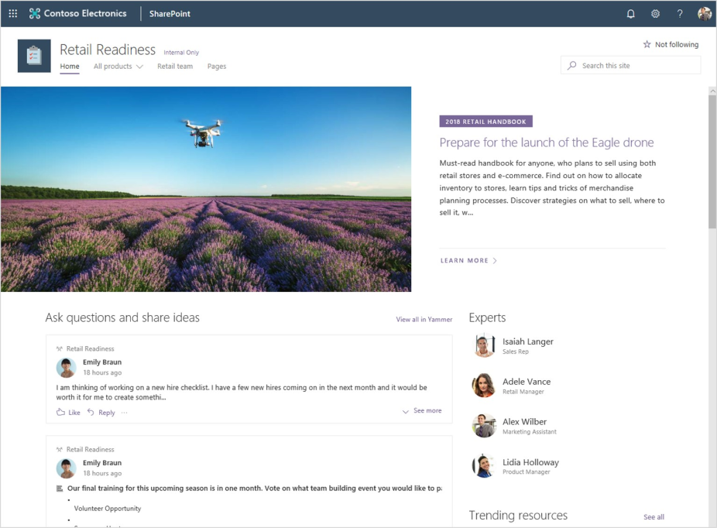Click the Internal Only label

coord(181,53)
